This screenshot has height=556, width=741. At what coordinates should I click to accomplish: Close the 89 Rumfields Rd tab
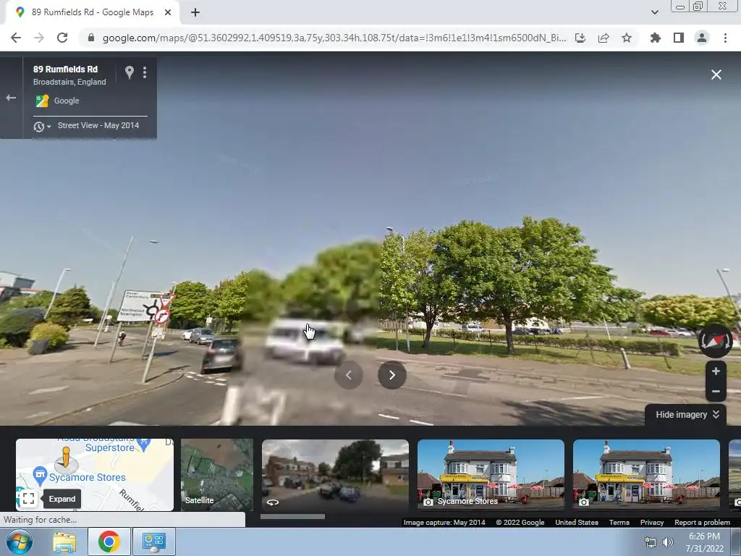168,12
